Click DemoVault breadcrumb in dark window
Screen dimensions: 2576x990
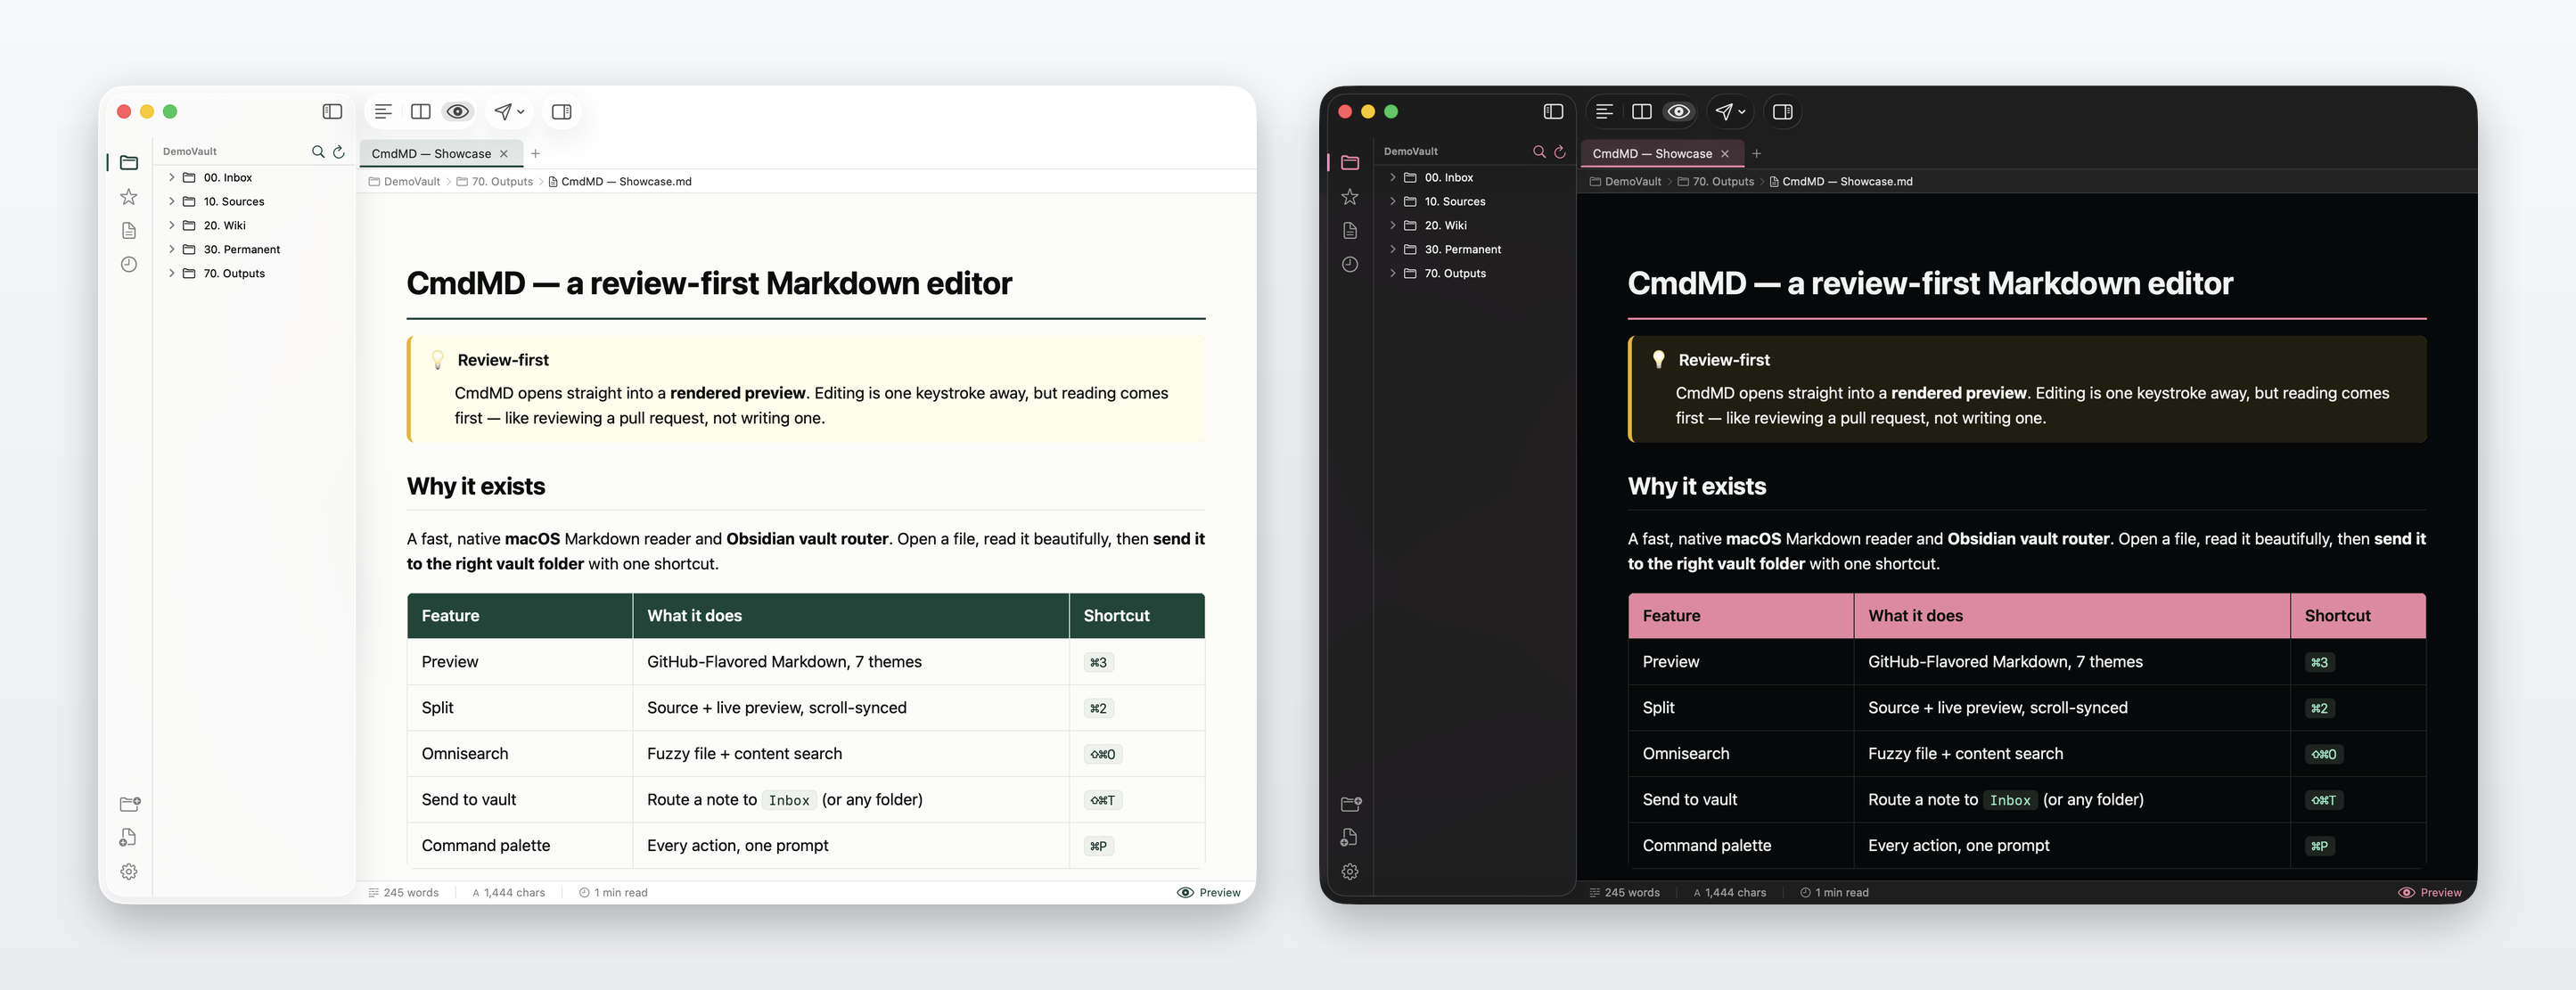[x=1625, y=182]
